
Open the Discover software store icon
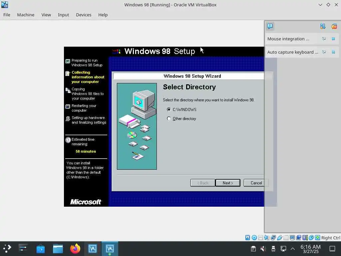(x=40, y=249)
